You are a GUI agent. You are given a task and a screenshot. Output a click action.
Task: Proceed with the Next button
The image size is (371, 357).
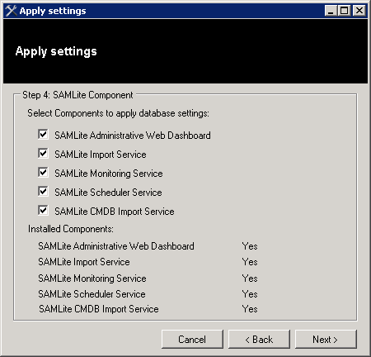click(x=326, y=339)
